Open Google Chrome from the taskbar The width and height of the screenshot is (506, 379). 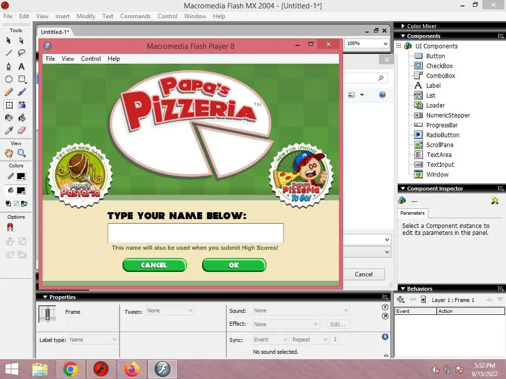(x=70, y=369)
